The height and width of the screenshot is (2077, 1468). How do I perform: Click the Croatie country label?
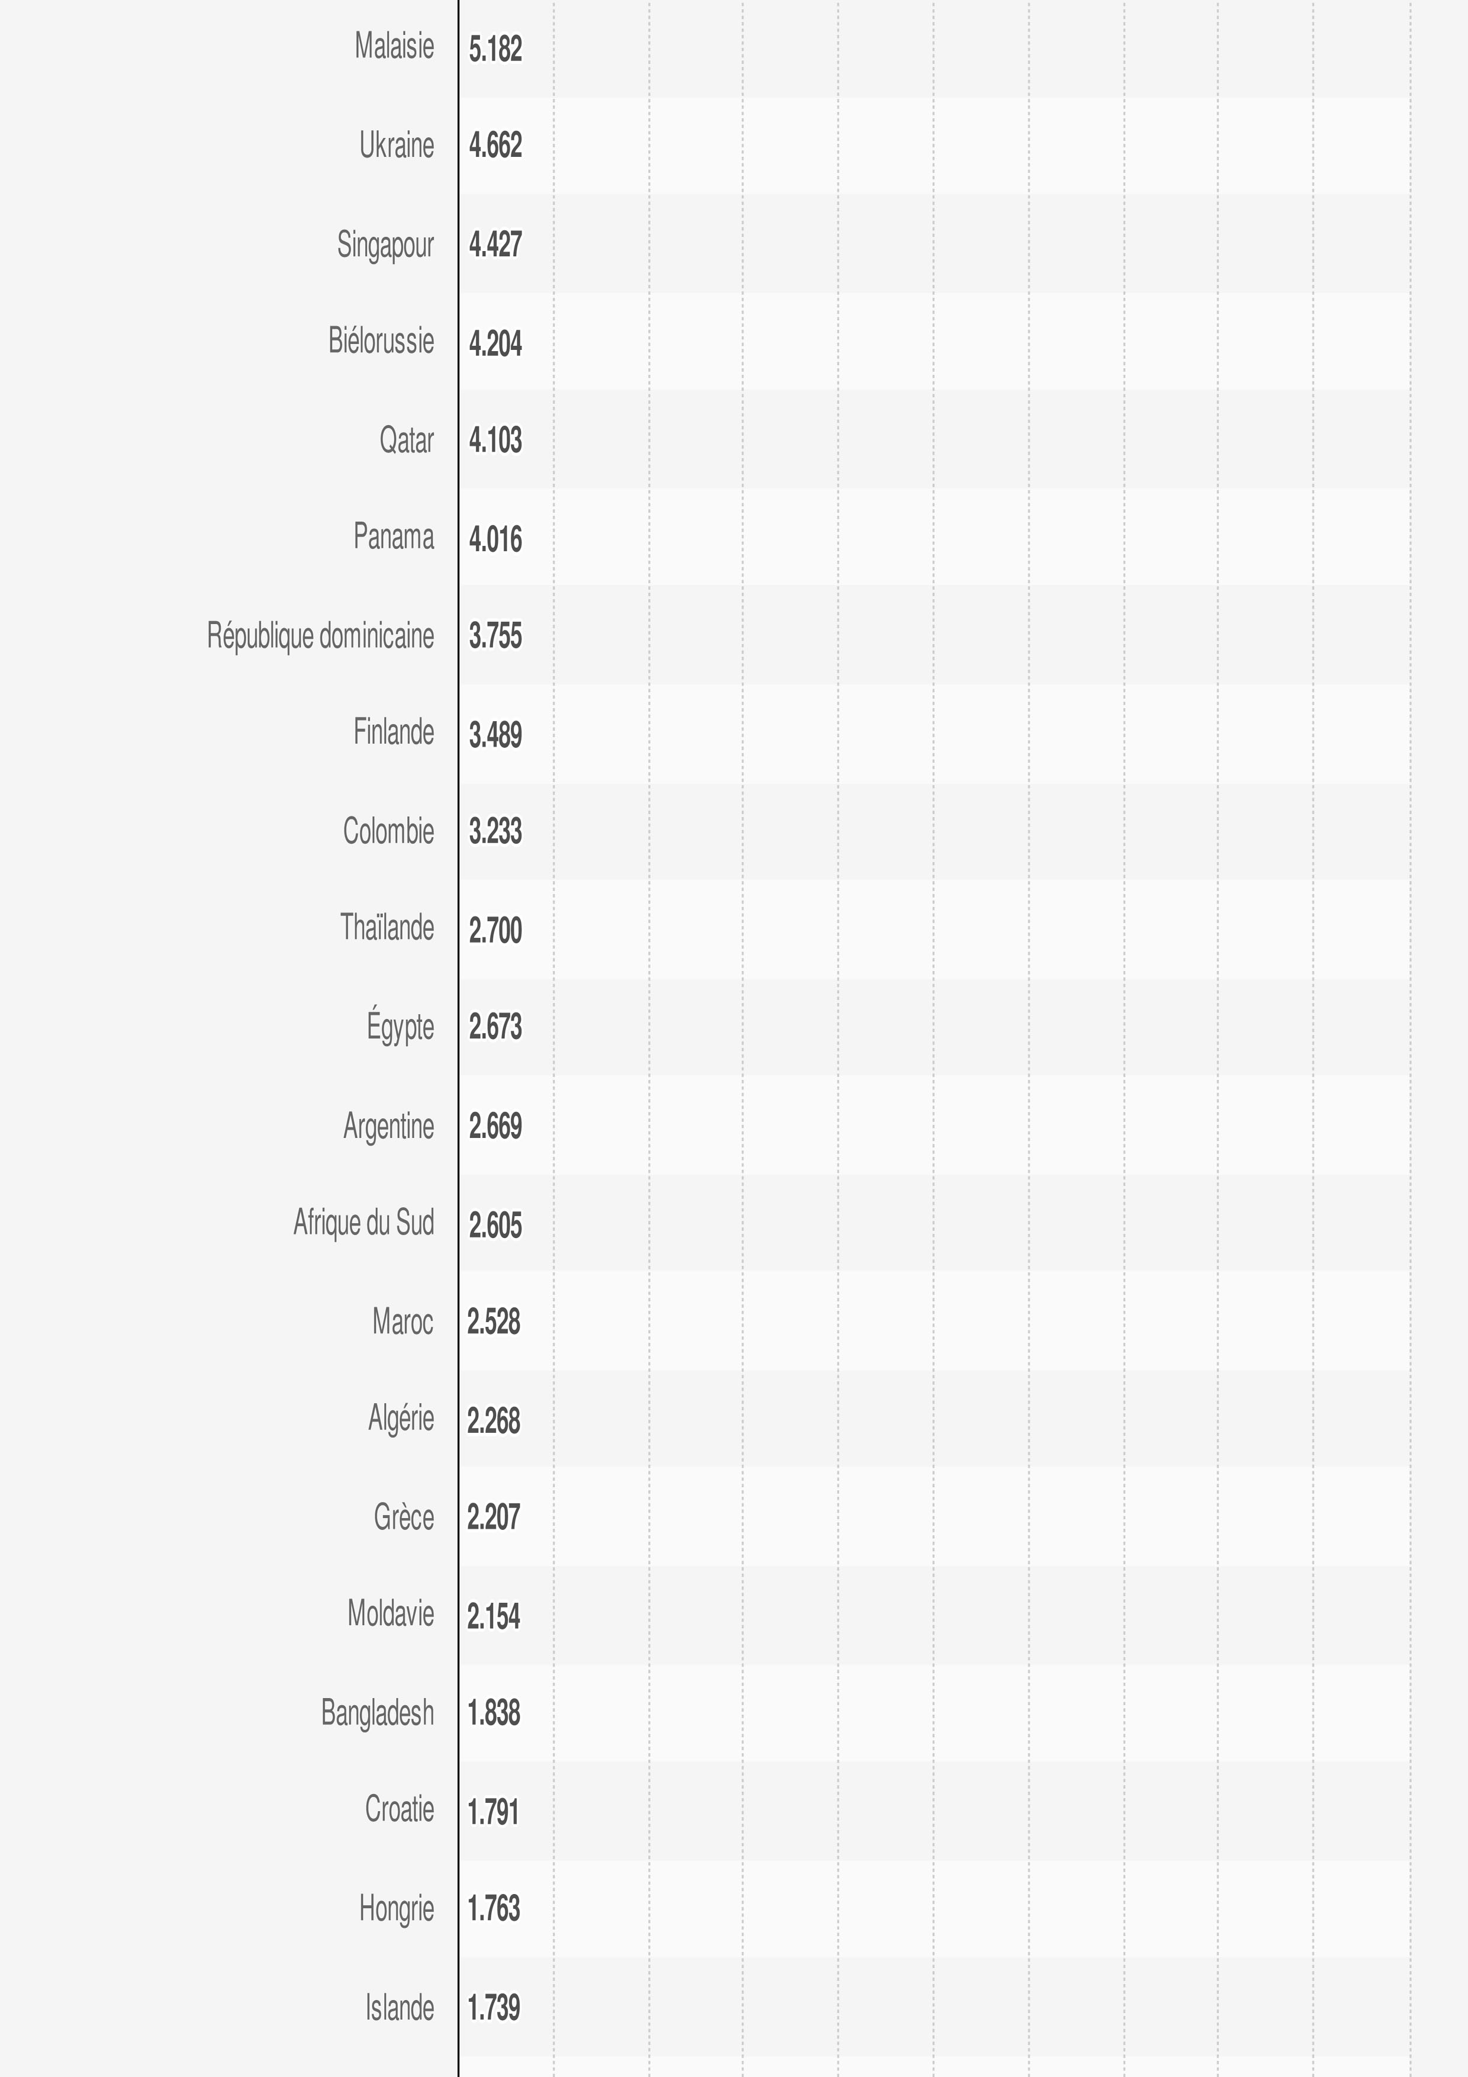(399, 1810)
